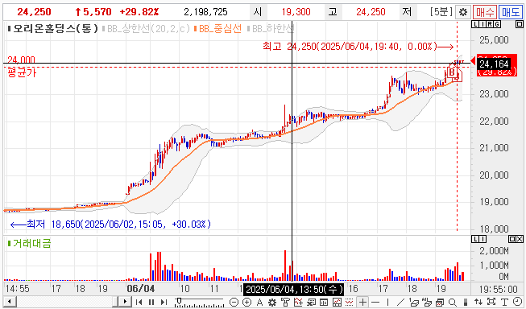
Task: Click the B buy marker on chart
Action: (452, 72)
